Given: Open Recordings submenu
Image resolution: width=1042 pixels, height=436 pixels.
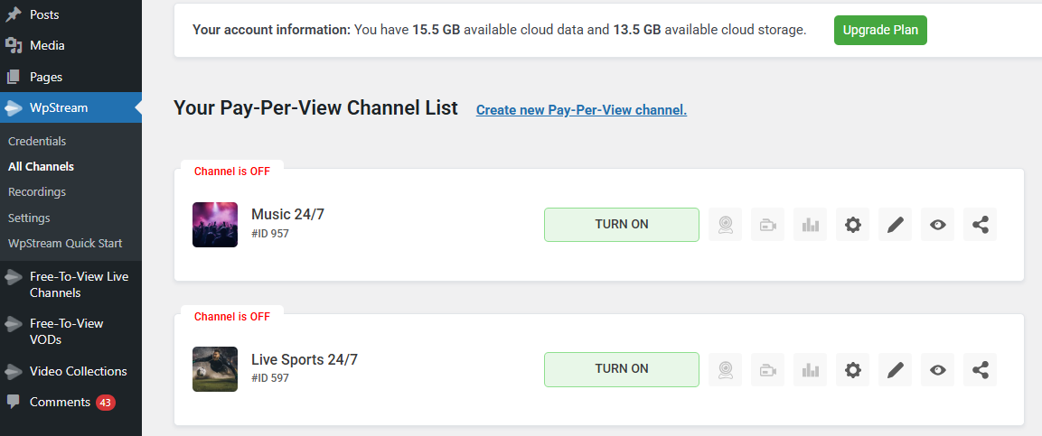Looking at the screenshot, I should tap(37, 191).
